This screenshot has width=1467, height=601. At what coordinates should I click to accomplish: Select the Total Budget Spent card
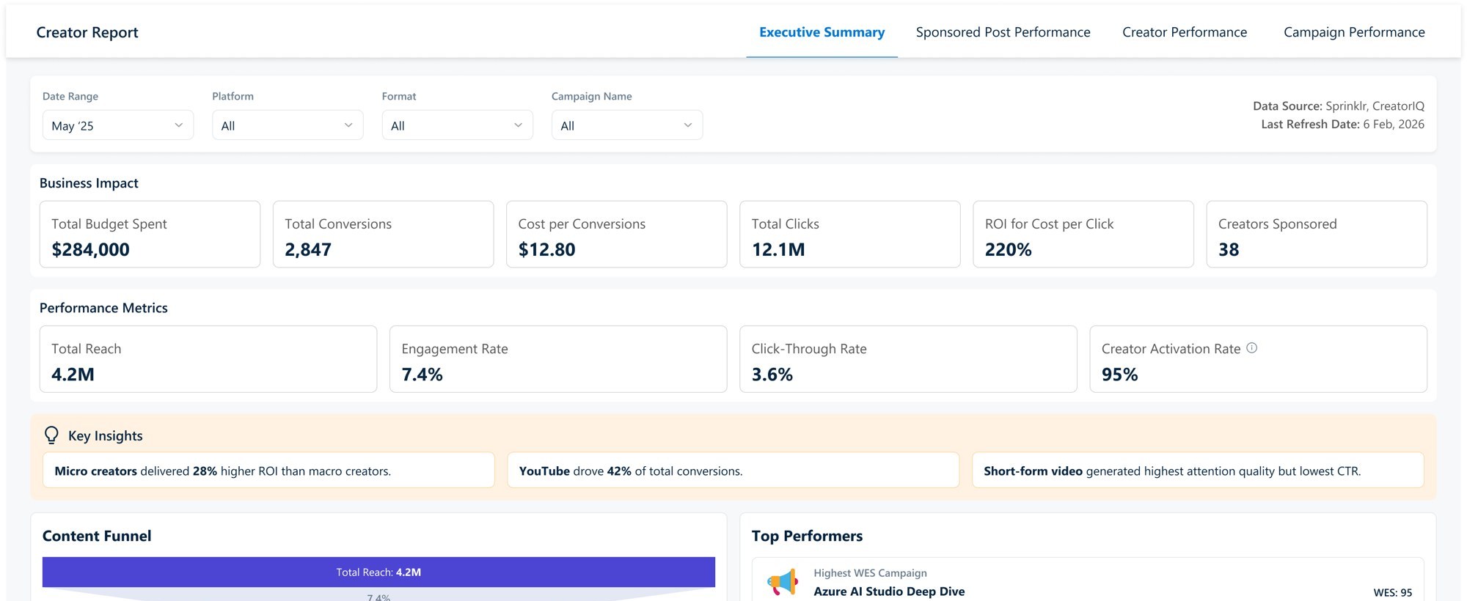tap(150, 235)
